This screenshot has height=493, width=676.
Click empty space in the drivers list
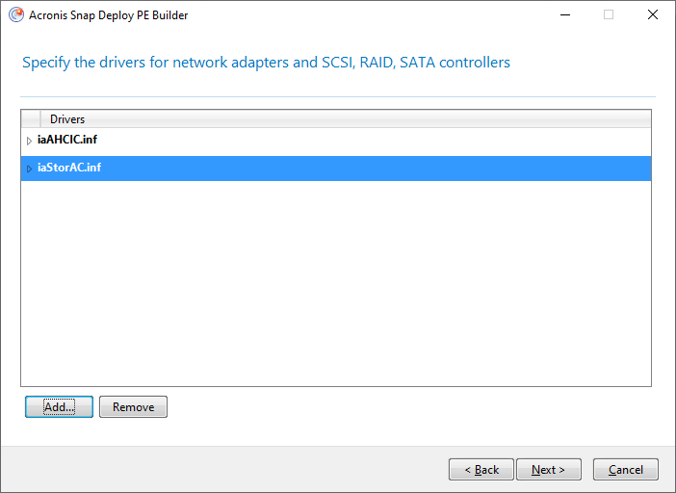337,289
